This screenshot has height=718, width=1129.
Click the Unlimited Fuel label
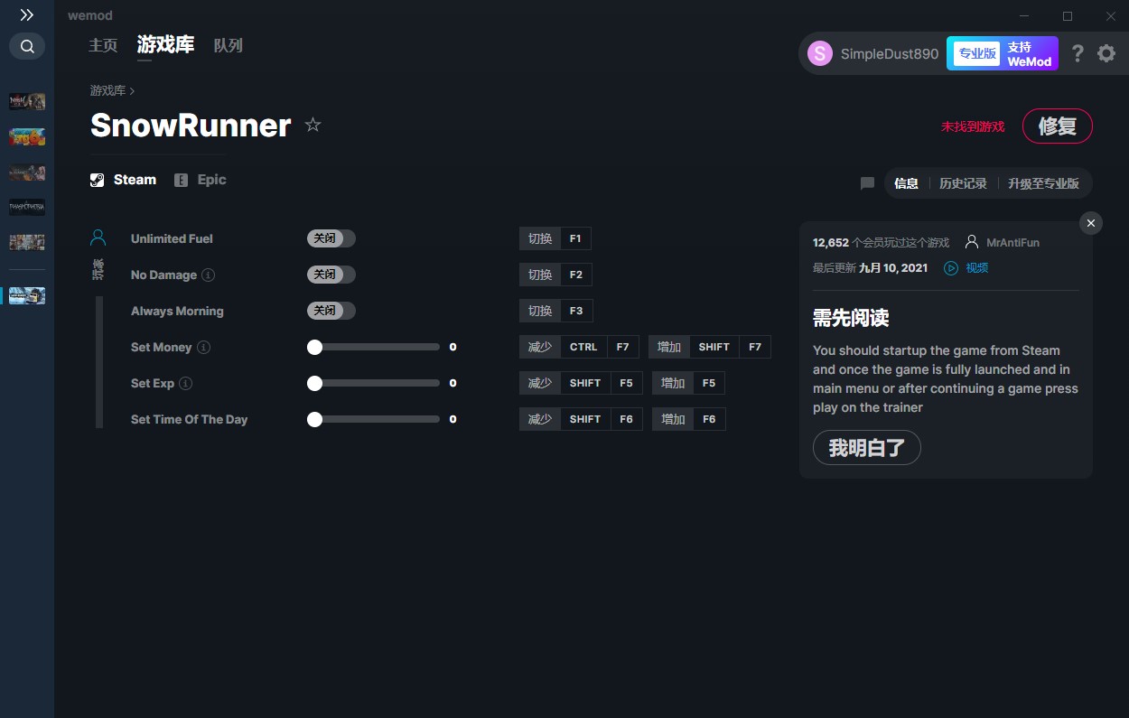pyautogui.click(x=172, y=238)
